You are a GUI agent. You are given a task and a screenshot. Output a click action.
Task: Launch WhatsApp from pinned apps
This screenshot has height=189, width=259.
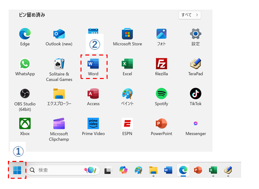pos(25,64)
